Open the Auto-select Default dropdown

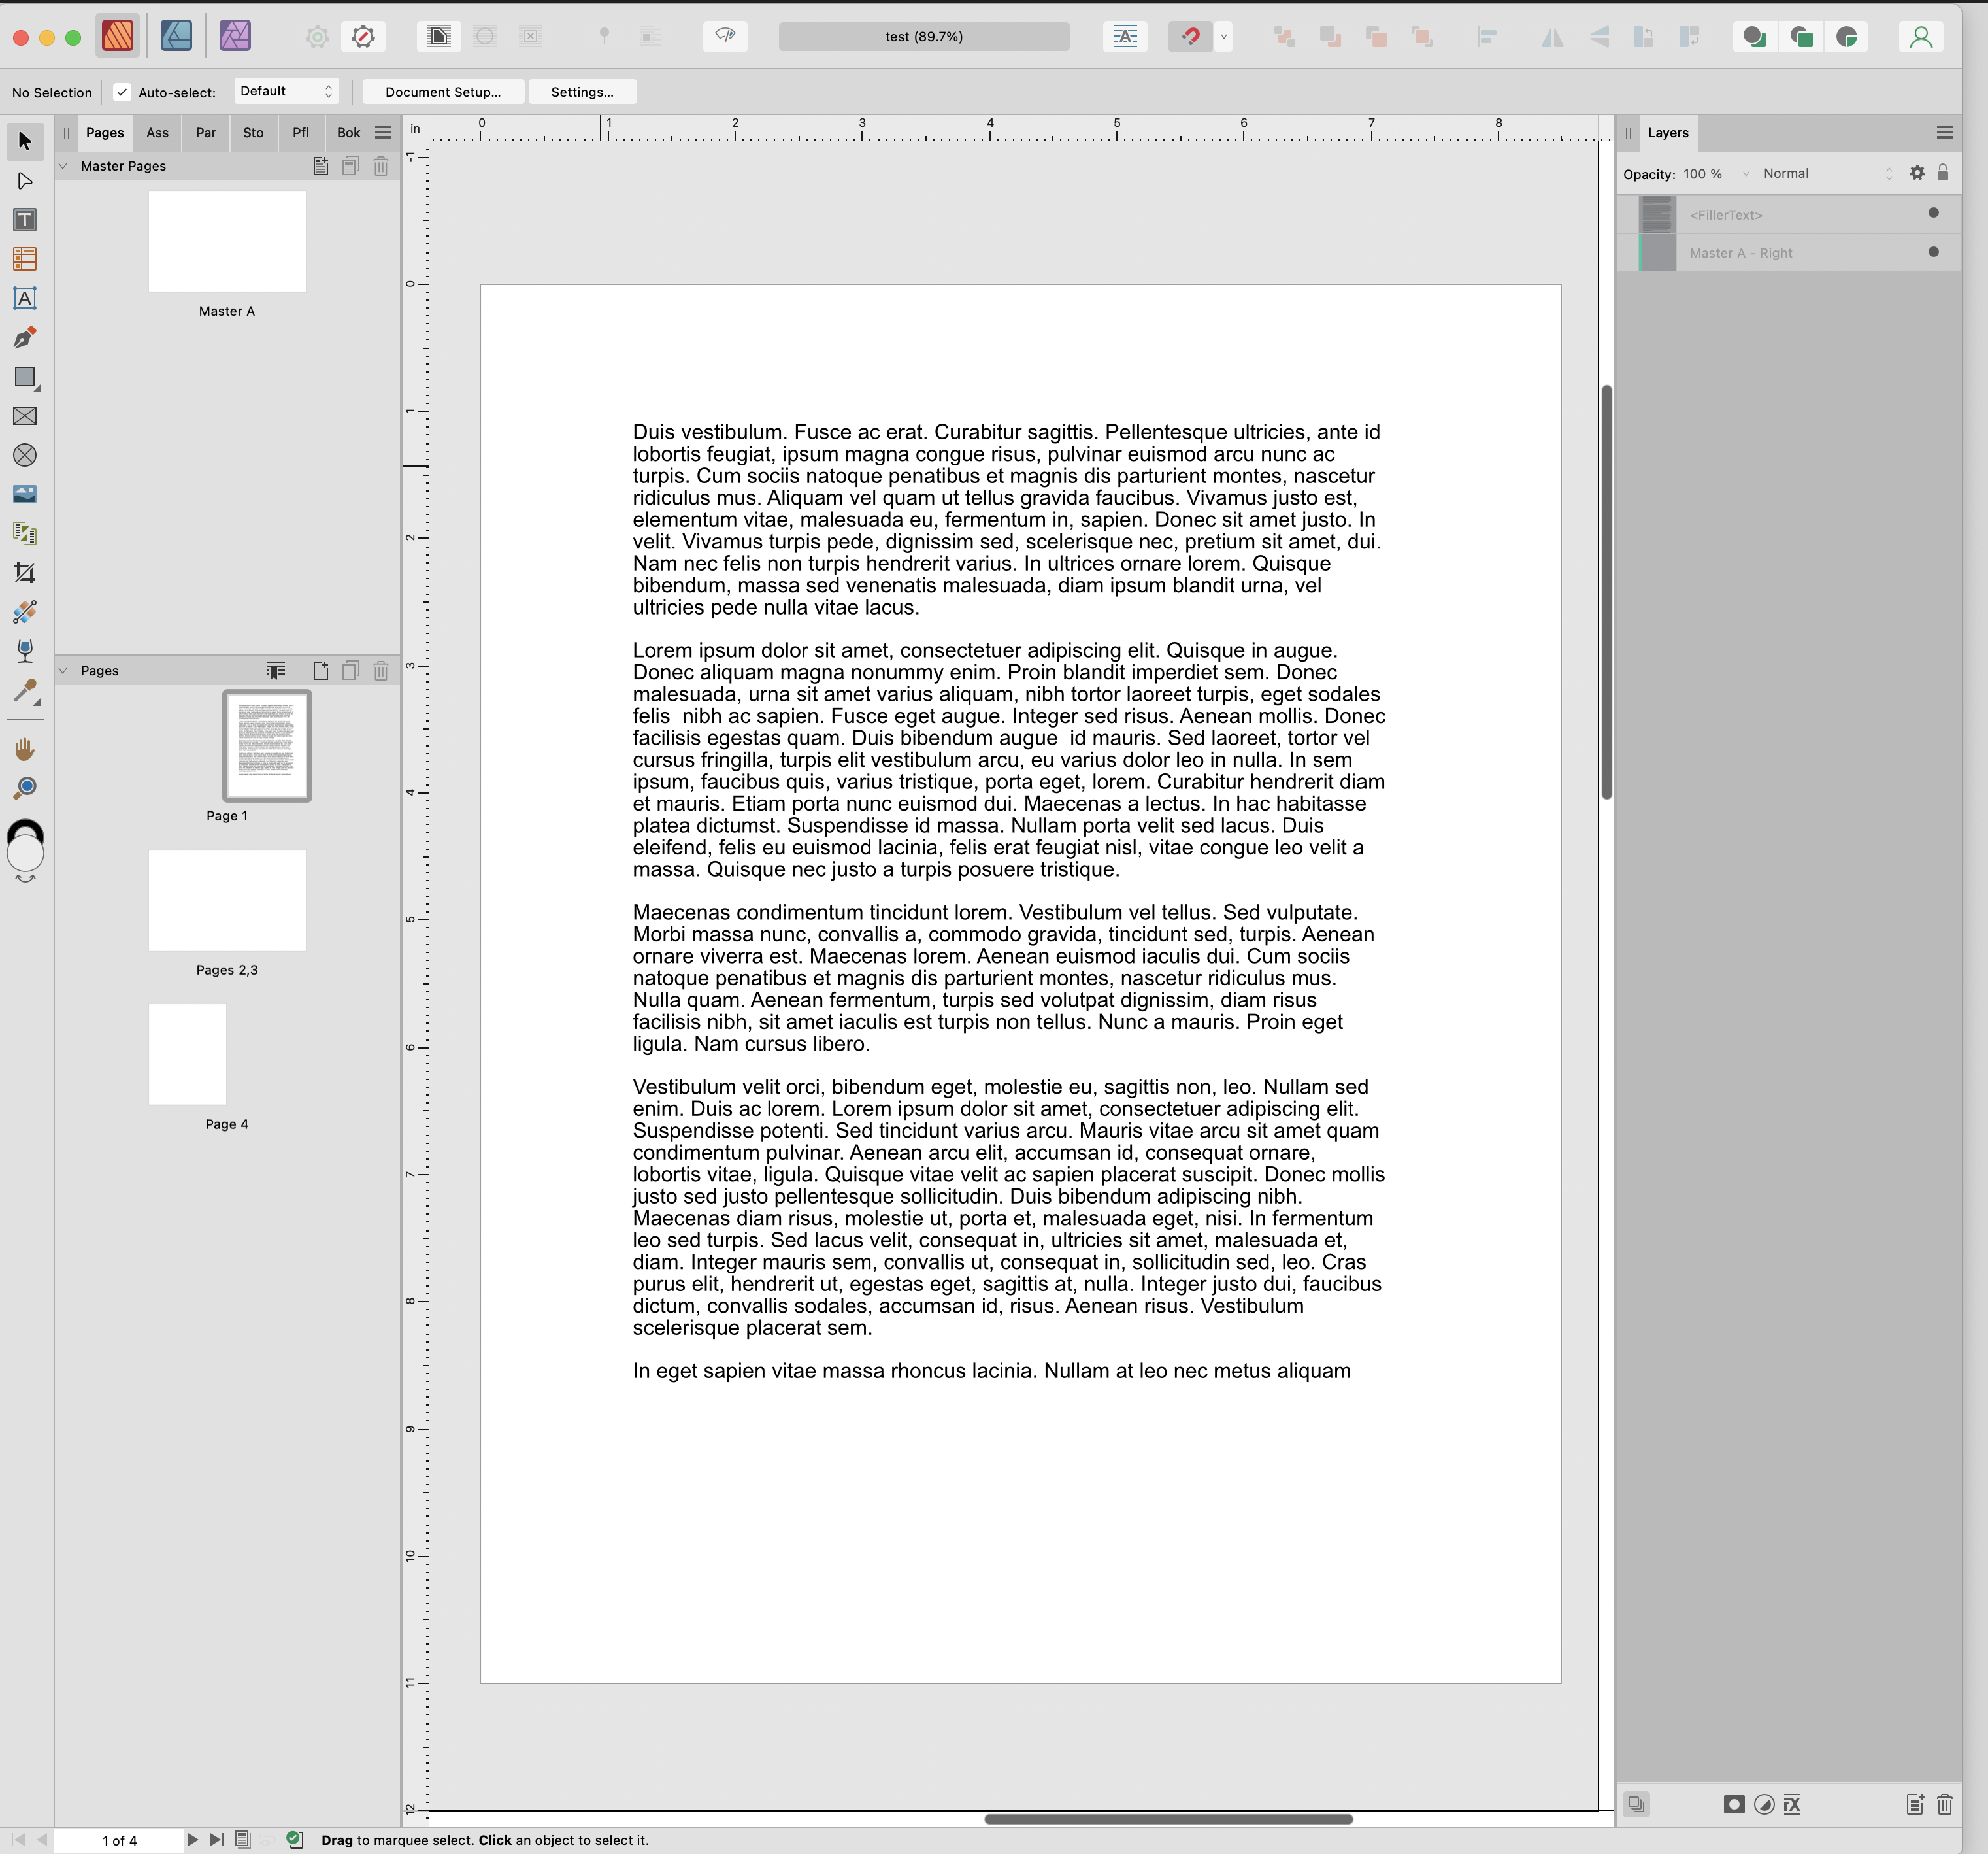(x=286, y=91)
